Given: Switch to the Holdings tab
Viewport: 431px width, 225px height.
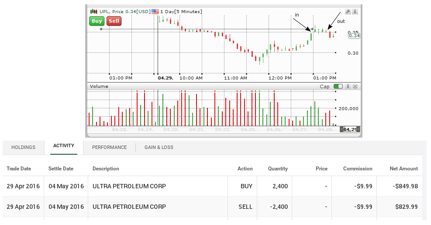Looking at the screenshot, I should point(23,147).
